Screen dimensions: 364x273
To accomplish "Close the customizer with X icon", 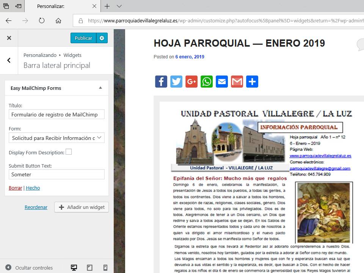I will click(x=9, y=38).
